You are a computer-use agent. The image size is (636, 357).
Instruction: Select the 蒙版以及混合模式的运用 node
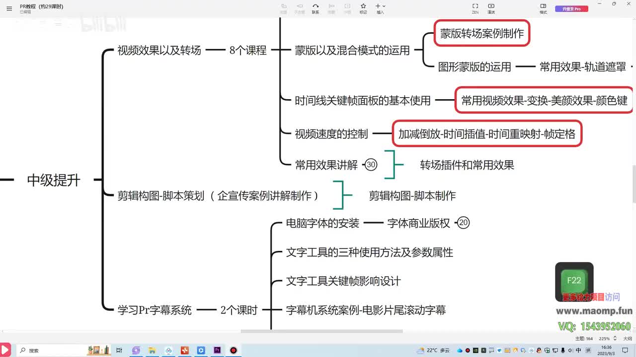click(352, 50)
